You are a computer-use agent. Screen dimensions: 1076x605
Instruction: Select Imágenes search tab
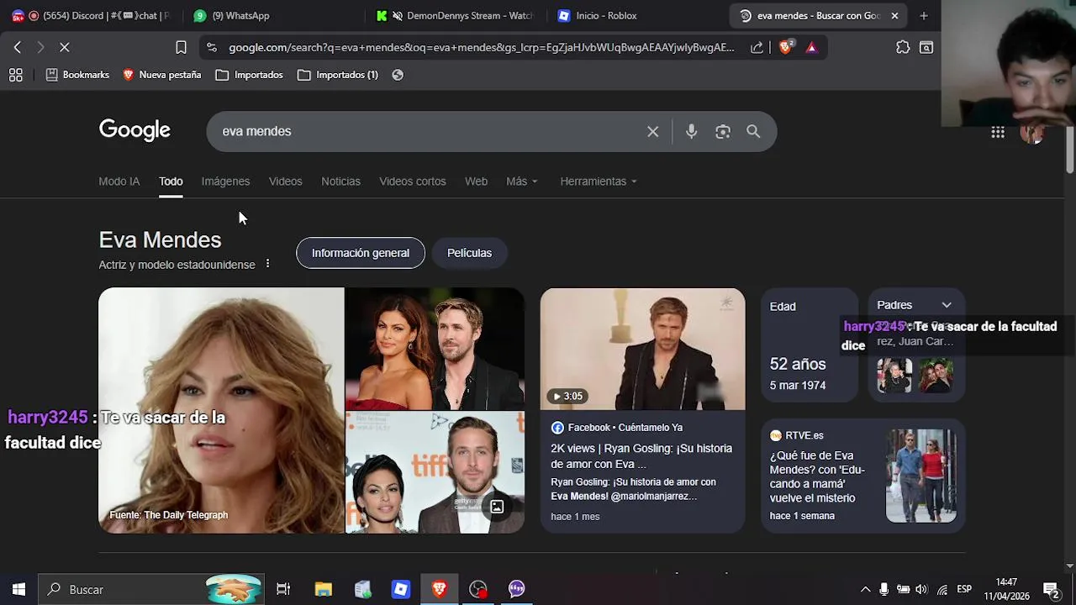click(x=225, y=181)
